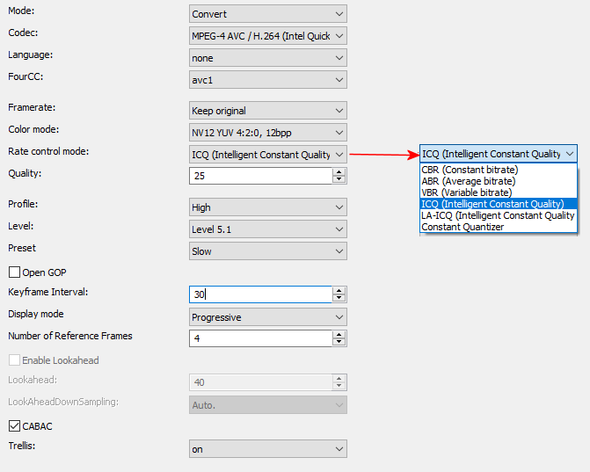Open the Preset dropdown showing Slow

tap(268, 251)
